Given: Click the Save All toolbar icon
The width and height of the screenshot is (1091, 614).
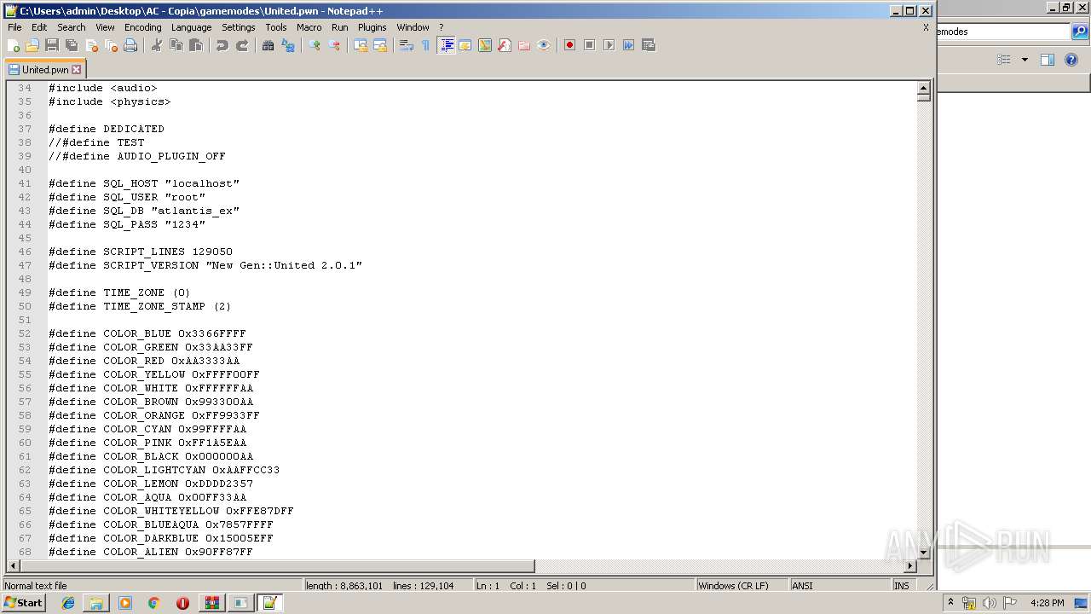Looking at the screenshot, I should pos(72,45).
